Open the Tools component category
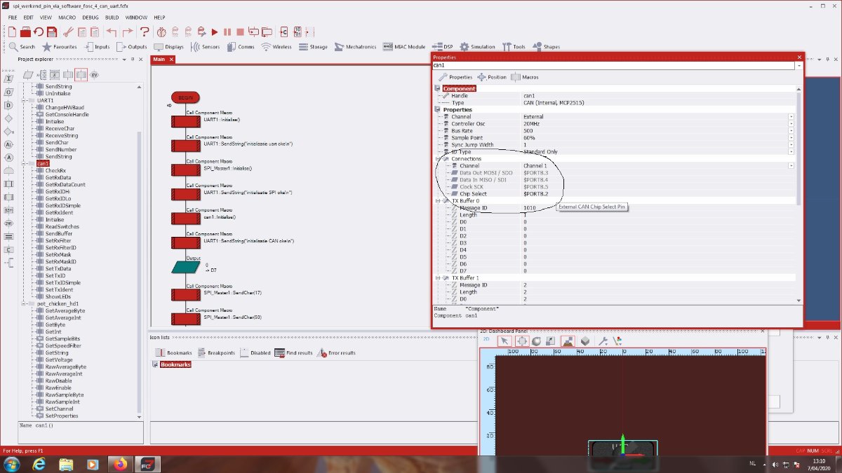Image resolution: width=842 pixels, height=473 pixels. (x=514, y=47)
